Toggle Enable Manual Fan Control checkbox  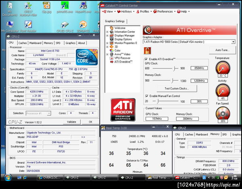147,96
